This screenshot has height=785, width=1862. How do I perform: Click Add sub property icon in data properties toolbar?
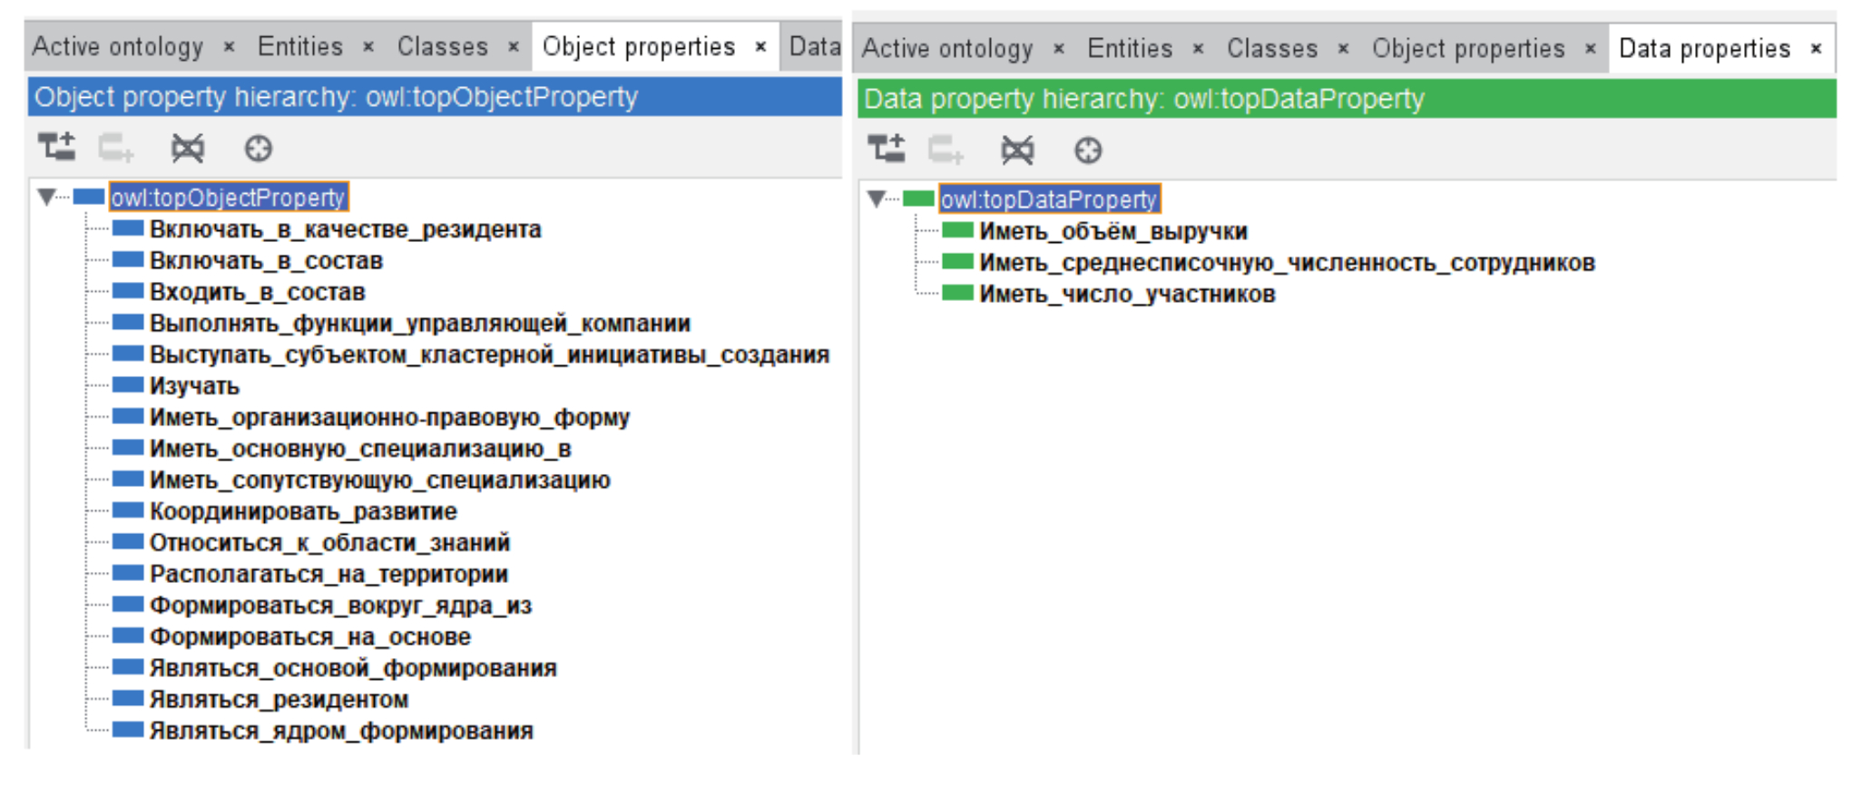(x=887, y=150)
